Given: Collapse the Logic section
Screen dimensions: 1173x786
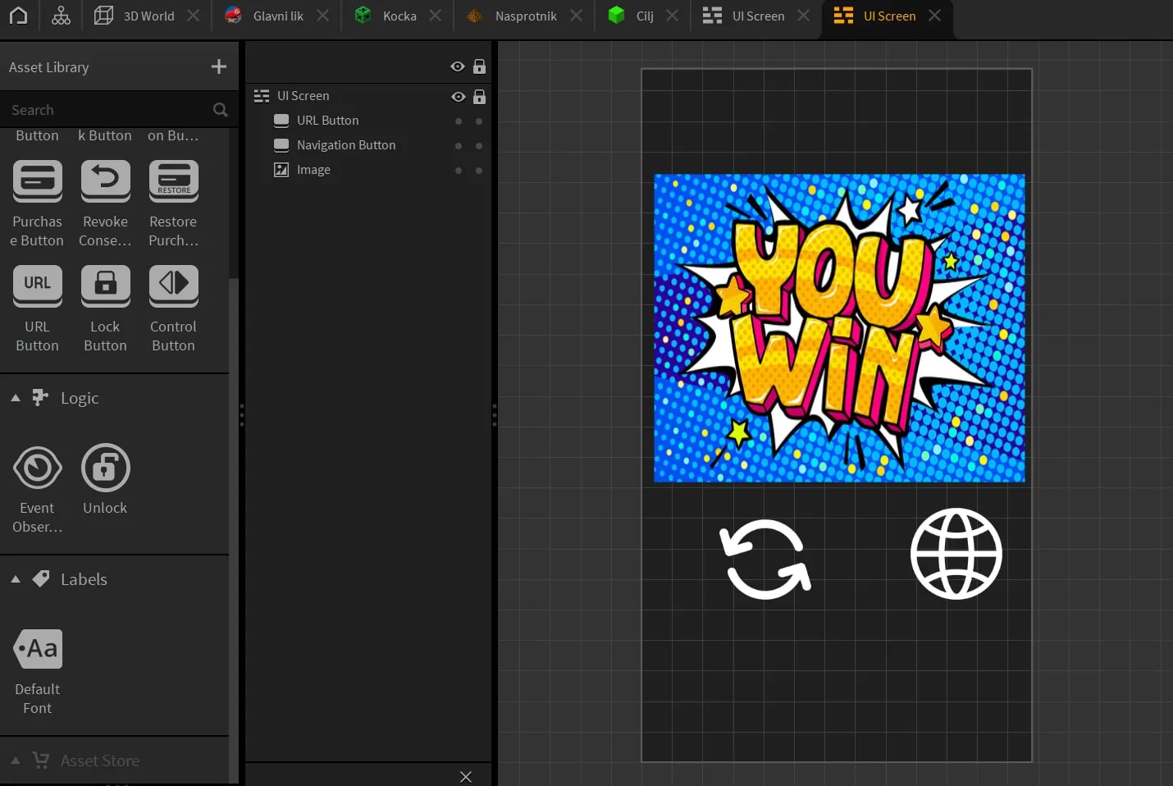Looking at the screenshot, I should (16, 398).
